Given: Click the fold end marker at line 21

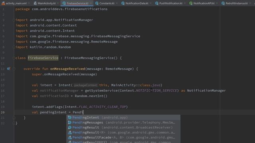Looking at the screenshot, I should coord(14,118).
